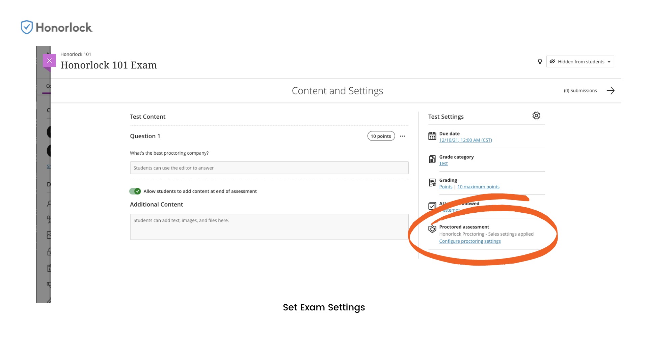Click the 10 points pill on Question 1
Image resolution: width=648 pixels, height=364 pixels.
(x=381, y=136)
